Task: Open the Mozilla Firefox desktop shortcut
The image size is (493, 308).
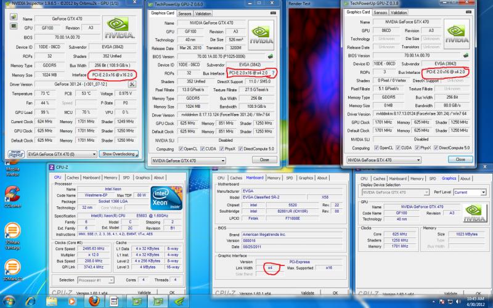Action: click(12, 168)
